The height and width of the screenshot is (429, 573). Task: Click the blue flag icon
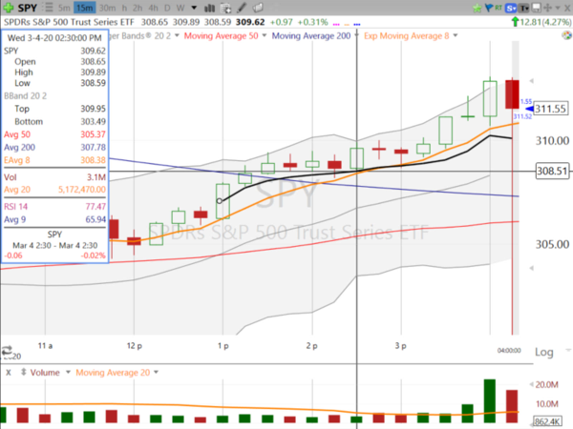tap(489, 8)
